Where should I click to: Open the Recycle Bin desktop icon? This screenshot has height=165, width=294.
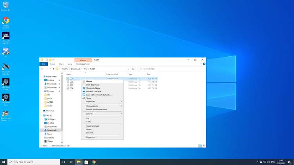tap(6, 6)
